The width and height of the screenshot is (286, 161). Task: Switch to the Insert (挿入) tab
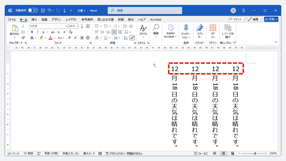pos(34,20)
